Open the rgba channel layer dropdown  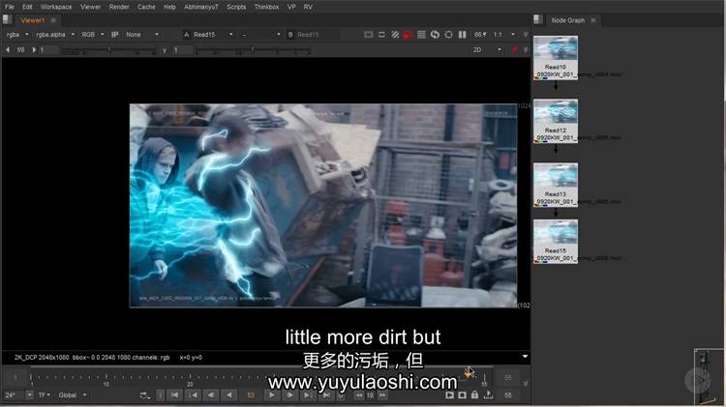coord(16,35)
